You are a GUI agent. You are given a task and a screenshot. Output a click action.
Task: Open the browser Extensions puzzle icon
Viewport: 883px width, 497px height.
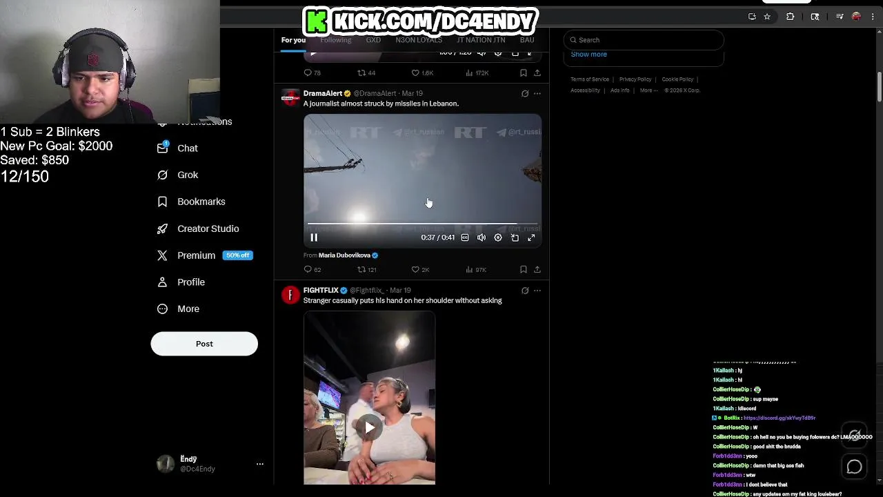791,17
